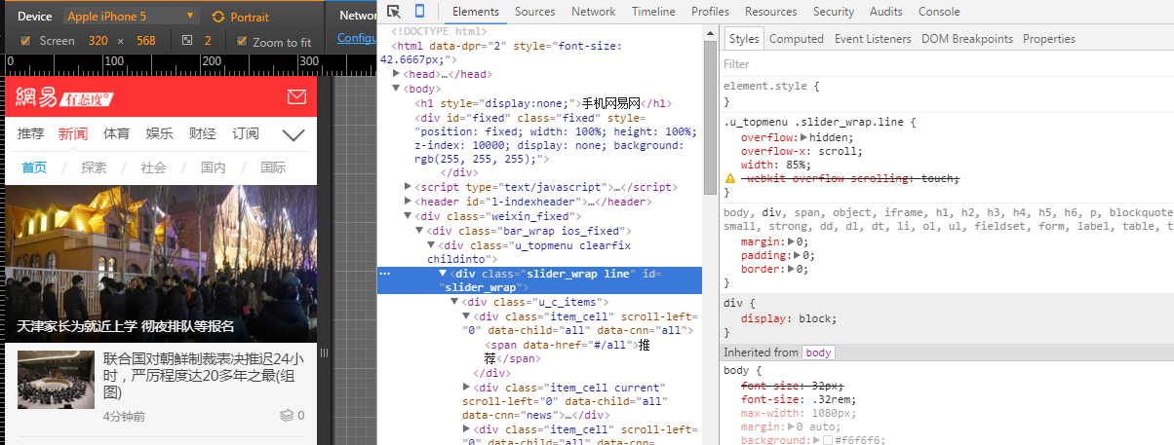Open the UN North Korea sanctions news thumbnail
This screenshot has width=1174, height=445.
point(56,379)
